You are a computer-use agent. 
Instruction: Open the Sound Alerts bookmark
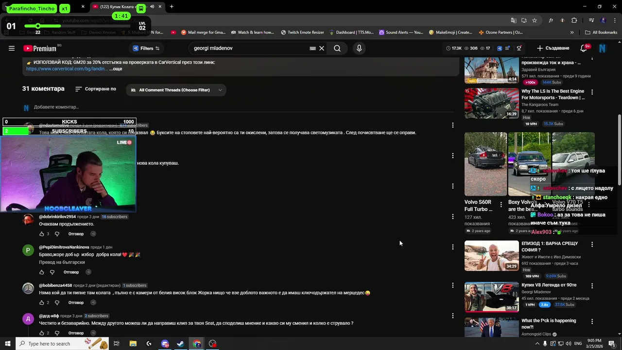[x=401, y=33]
